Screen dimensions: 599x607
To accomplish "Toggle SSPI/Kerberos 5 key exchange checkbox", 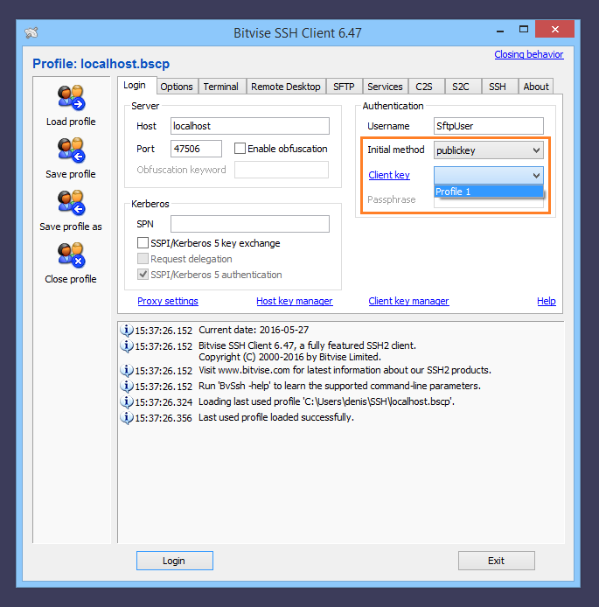I will coord(143,243).
